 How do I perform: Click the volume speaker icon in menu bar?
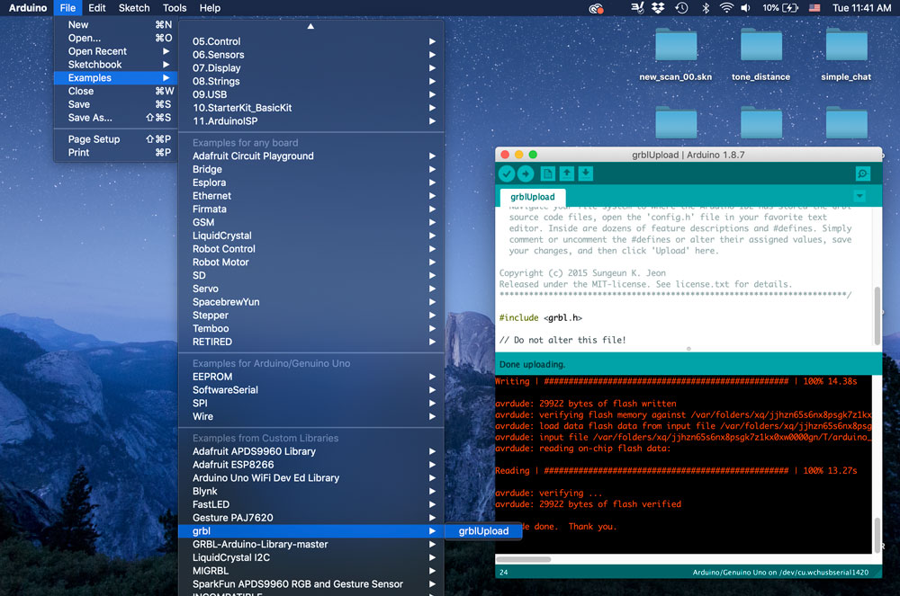point(745,8)
